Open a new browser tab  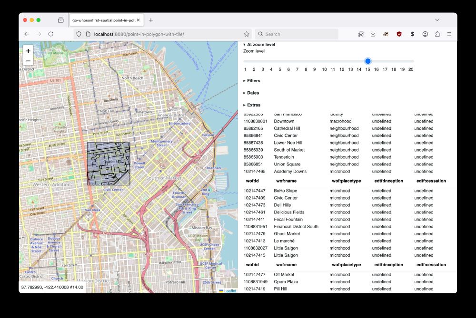point(151,20)
